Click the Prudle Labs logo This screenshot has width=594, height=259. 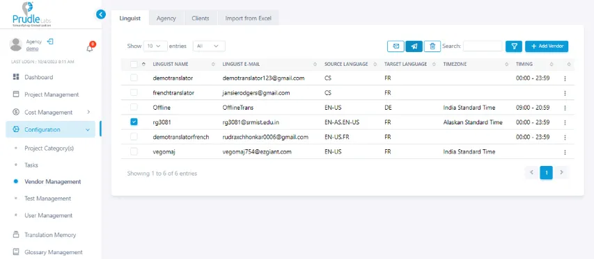(31, 15)
